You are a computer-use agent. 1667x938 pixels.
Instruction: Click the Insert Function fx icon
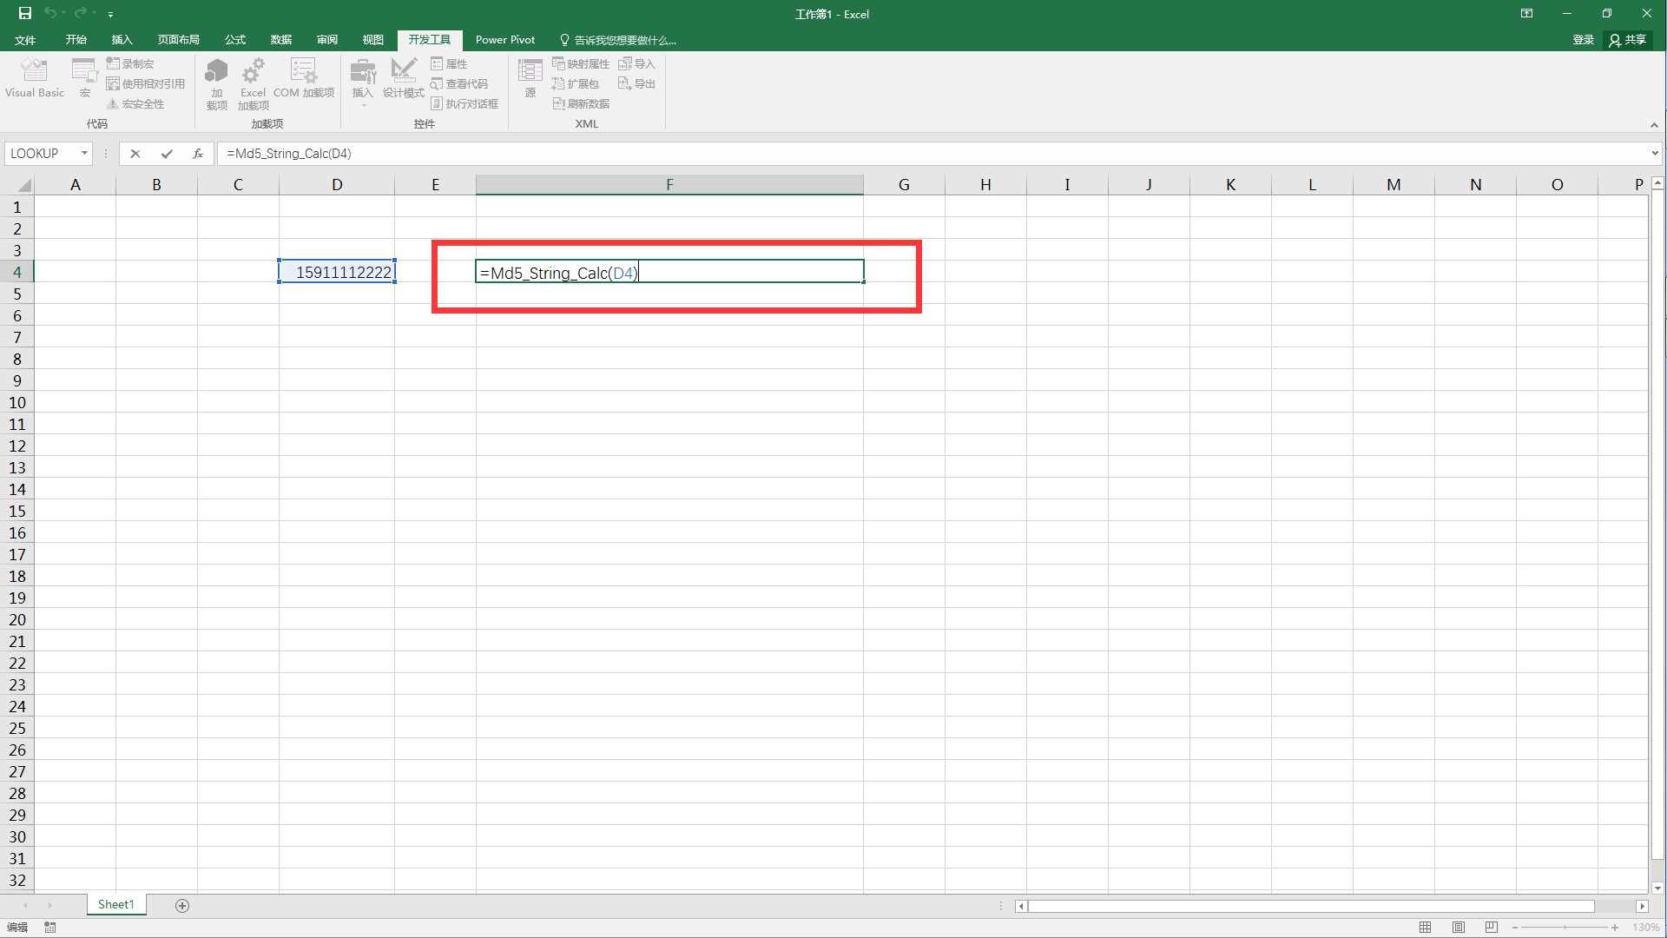[x=198, y=154]
